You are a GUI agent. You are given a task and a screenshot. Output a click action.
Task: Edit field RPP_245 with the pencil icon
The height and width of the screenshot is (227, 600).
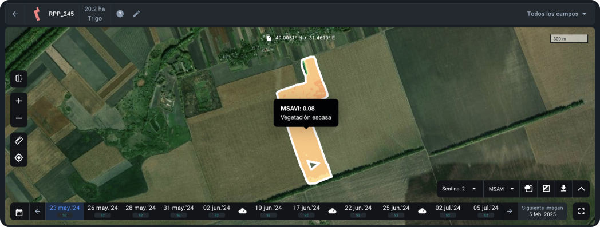137,14
